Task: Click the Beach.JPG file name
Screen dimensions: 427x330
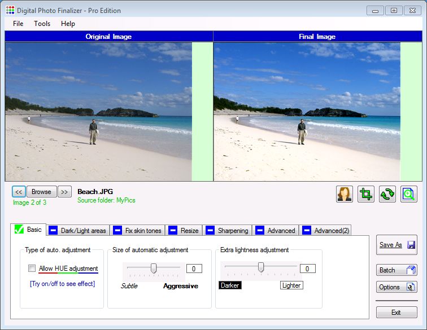Action: (x=95, y=192)
